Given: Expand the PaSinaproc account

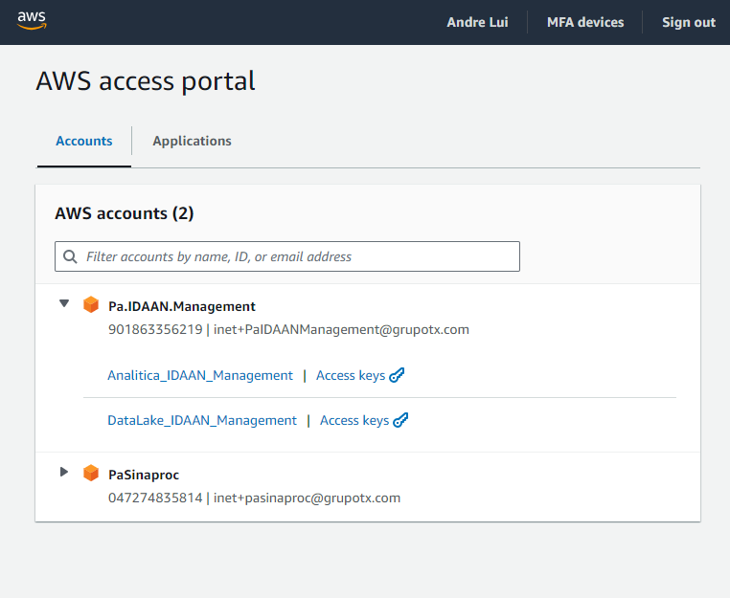Looking at the screenshot, I should coord(64,472).
